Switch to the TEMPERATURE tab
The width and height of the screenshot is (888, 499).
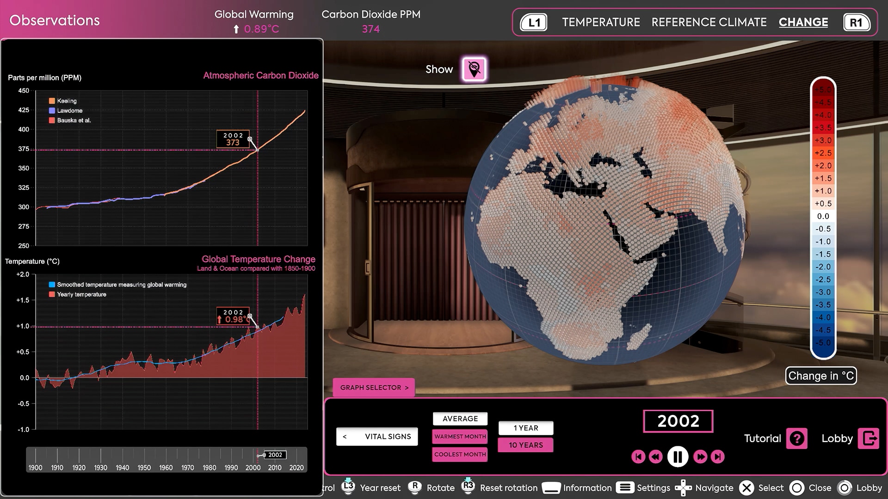point(601,22)
